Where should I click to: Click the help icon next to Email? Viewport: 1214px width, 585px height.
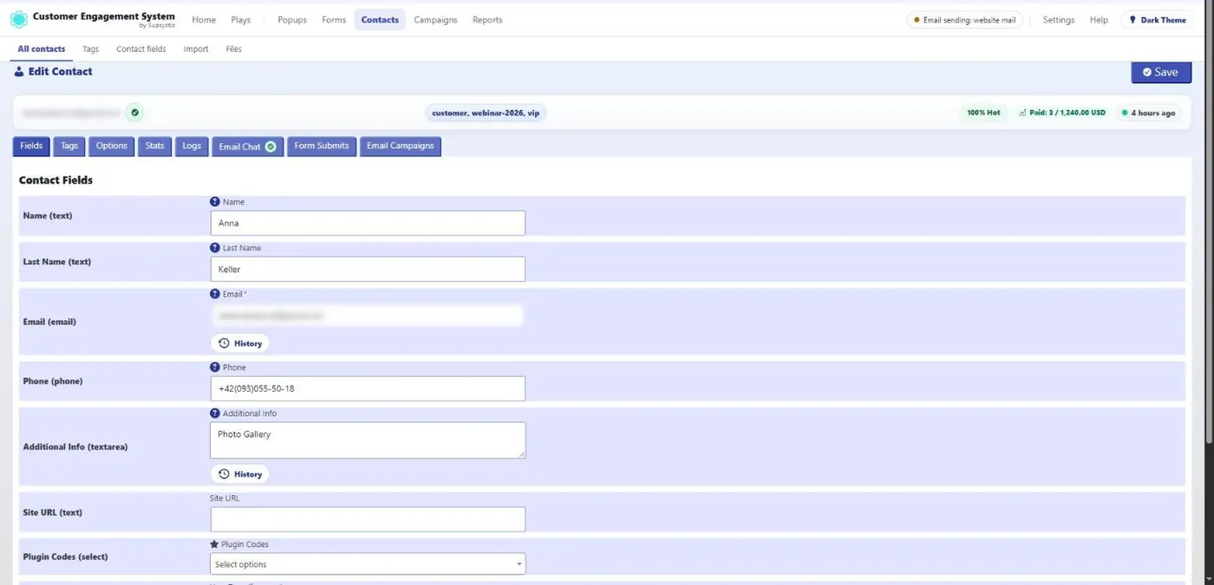(x=215, y=294)
